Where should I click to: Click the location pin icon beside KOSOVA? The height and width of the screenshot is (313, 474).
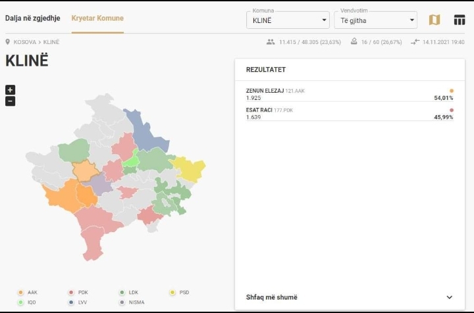[x=7, y=42]
